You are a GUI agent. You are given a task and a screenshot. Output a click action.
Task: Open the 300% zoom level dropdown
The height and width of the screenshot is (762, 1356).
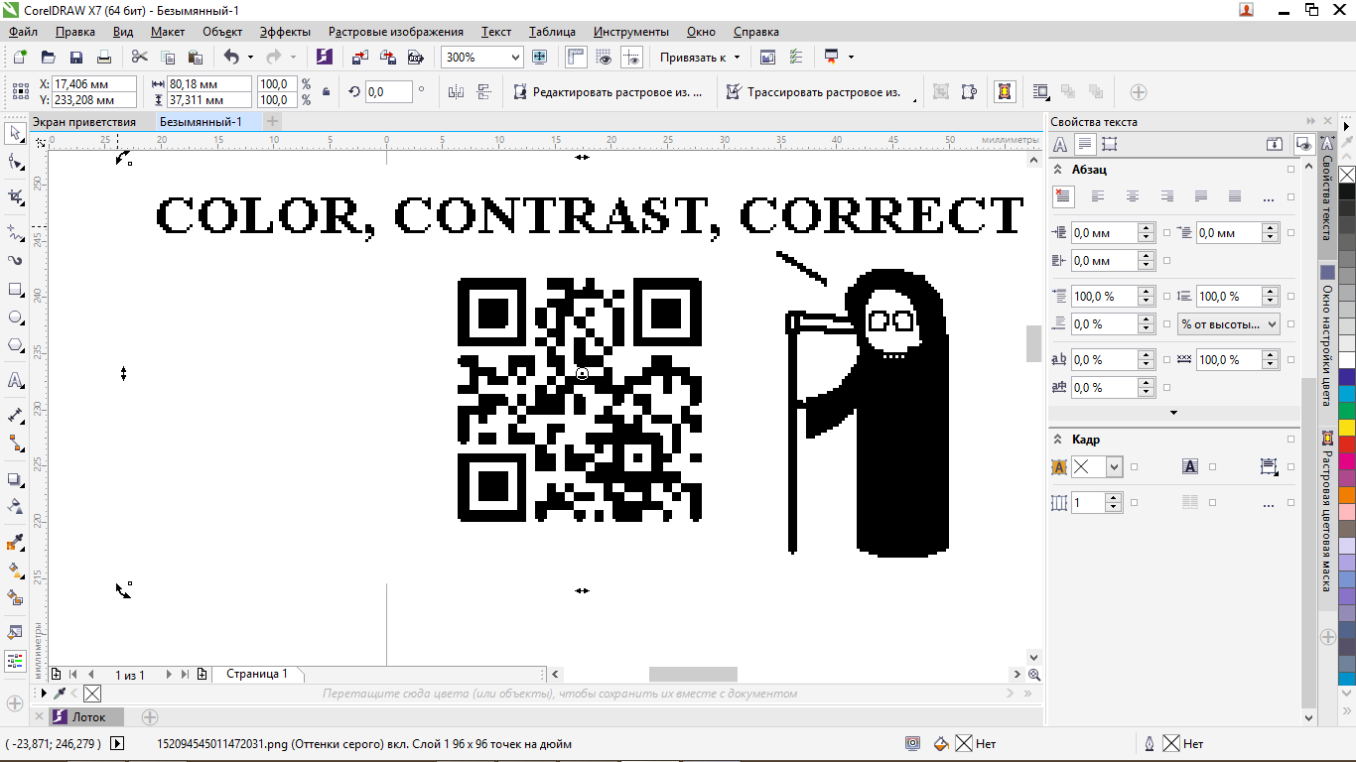click(x=515, y=58)
